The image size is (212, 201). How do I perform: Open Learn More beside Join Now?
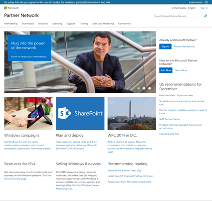point(181,70)
